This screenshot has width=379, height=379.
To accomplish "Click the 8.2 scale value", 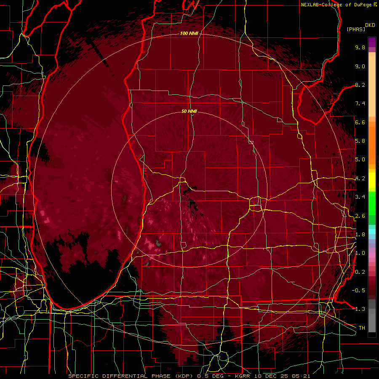I will click(x=360, y=85).
